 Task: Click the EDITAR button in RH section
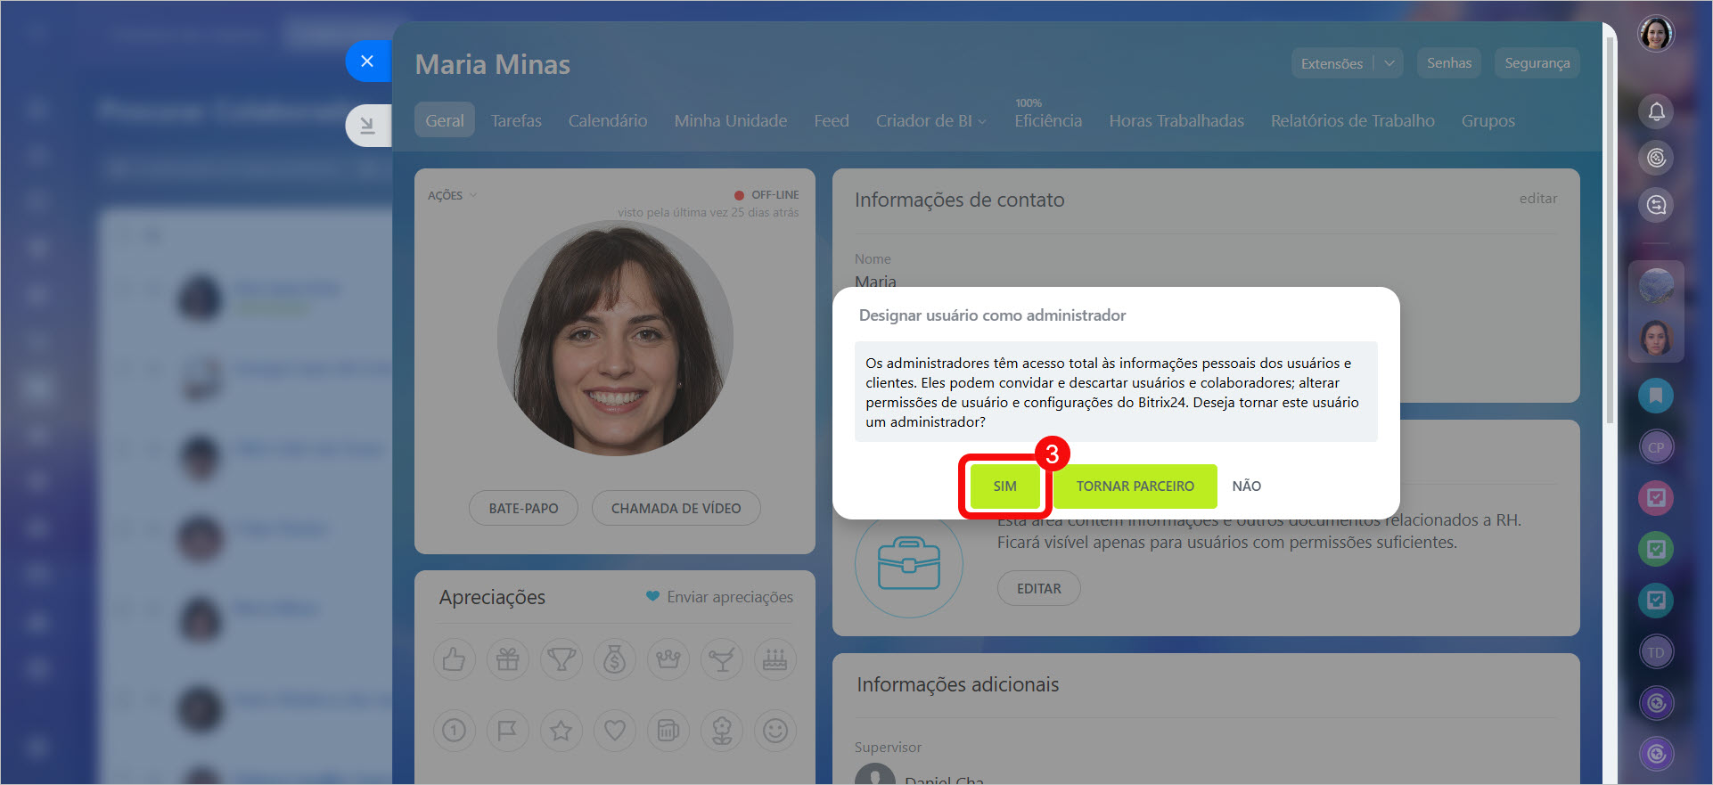click(1038, 589)
